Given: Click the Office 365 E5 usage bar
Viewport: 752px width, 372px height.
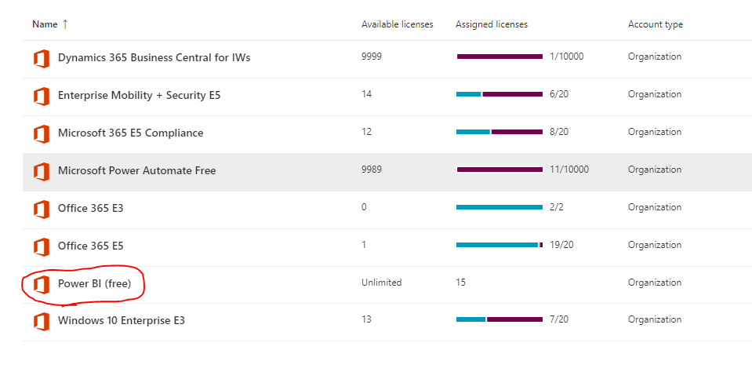Looking at the screenshot, I should (x=500, y=245).
